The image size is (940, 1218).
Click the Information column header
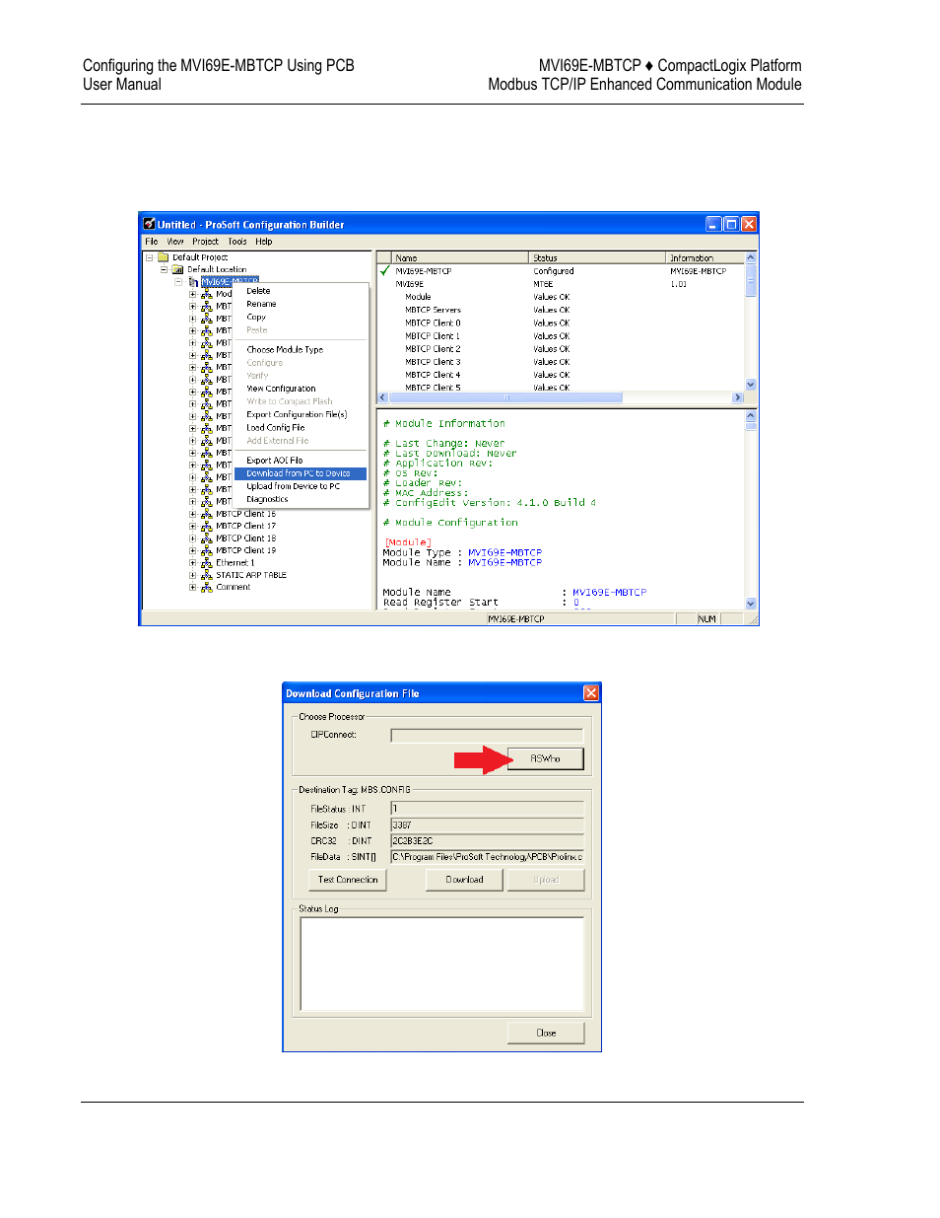(x=705, y=257)
